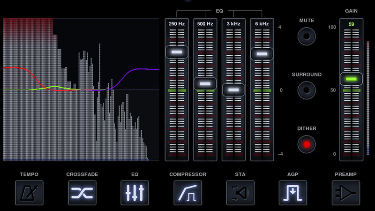This screenshot has height=211, width=375.
Task: Click the 500 Hz band label
Action: coord(205,24)
